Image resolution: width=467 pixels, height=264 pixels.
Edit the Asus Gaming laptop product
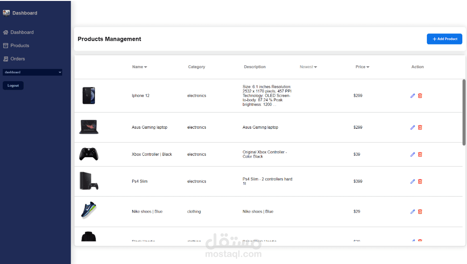click(412, 127)
